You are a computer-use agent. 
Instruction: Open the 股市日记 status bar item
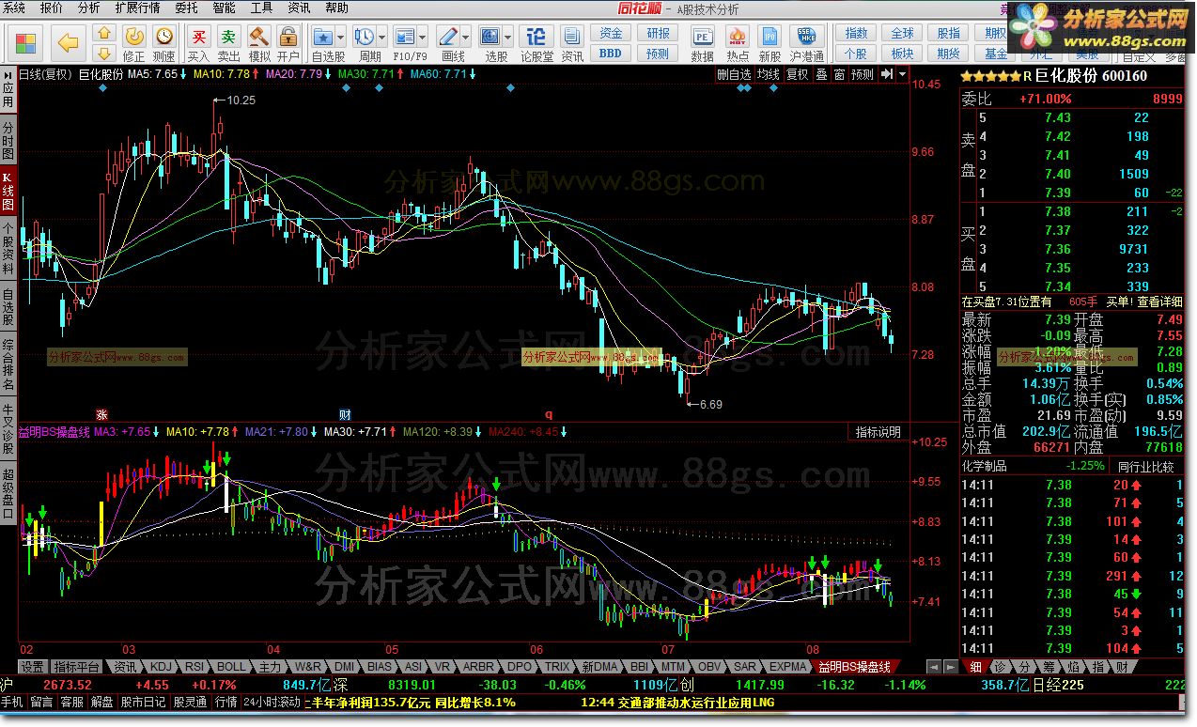coord(143,702)
